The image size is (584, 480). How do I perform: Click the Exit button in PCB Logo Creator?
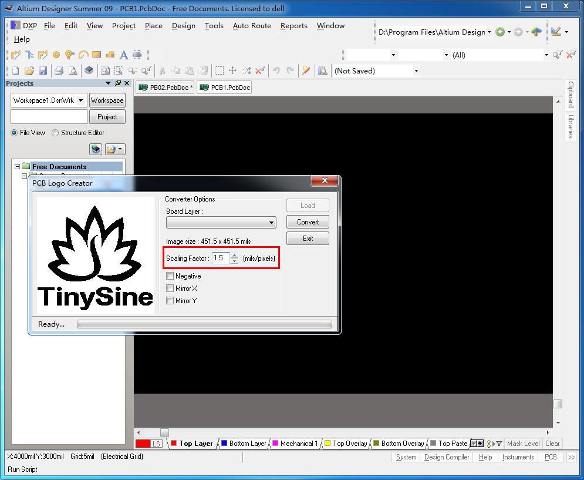(x=308, y=239)
